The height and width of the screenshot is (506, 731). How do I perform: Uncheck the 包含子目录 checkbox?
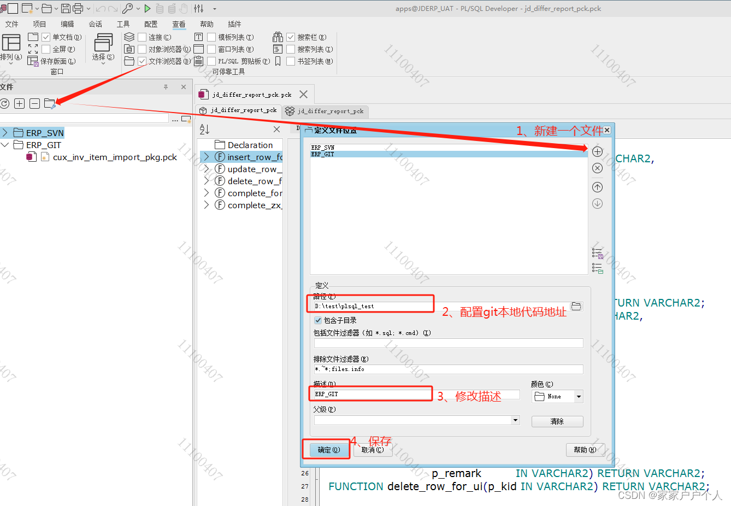pyautogui.click(x=318, y=320)
